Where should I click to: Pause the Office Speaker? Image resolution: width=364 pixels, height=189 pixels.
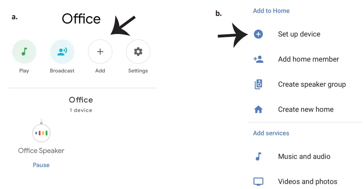[41, 165]
